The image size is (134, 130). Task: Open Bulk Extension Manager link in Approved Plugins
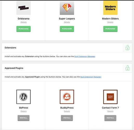tap(91, 77)
